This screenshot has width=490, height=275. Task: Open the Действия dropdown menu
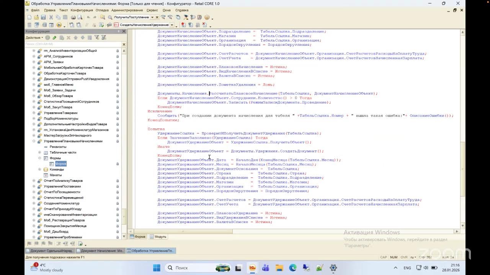point(34,37)
